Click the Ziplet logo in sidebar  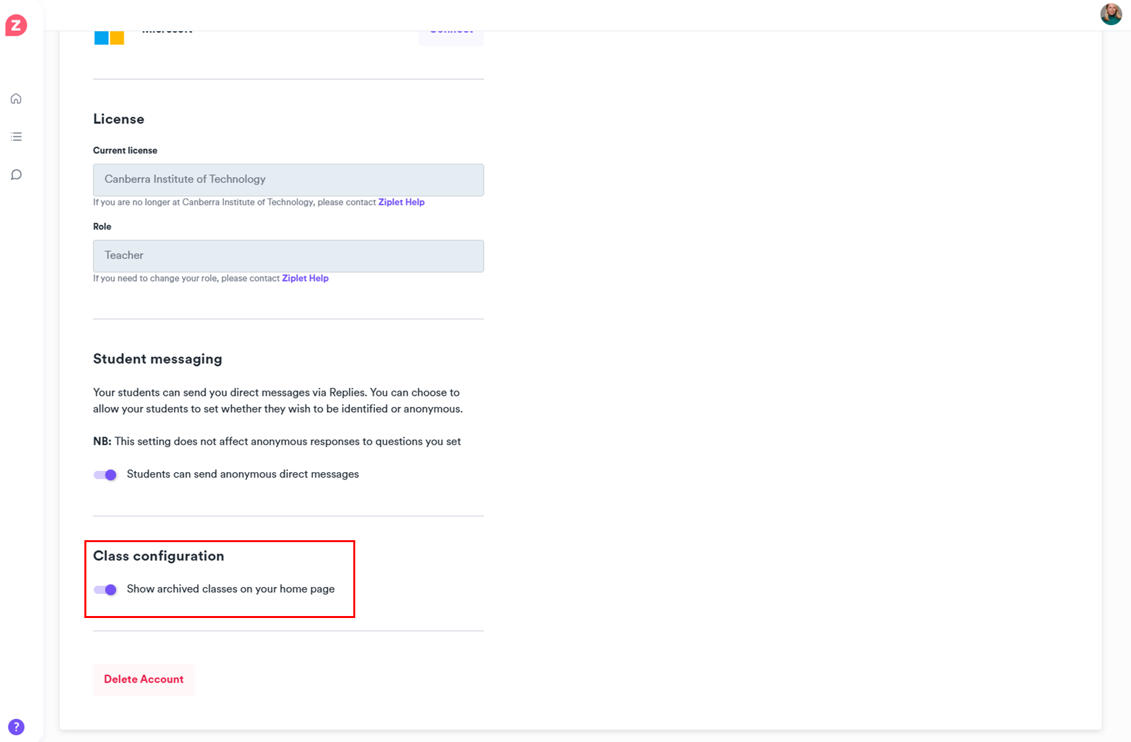tap(16, 26)
